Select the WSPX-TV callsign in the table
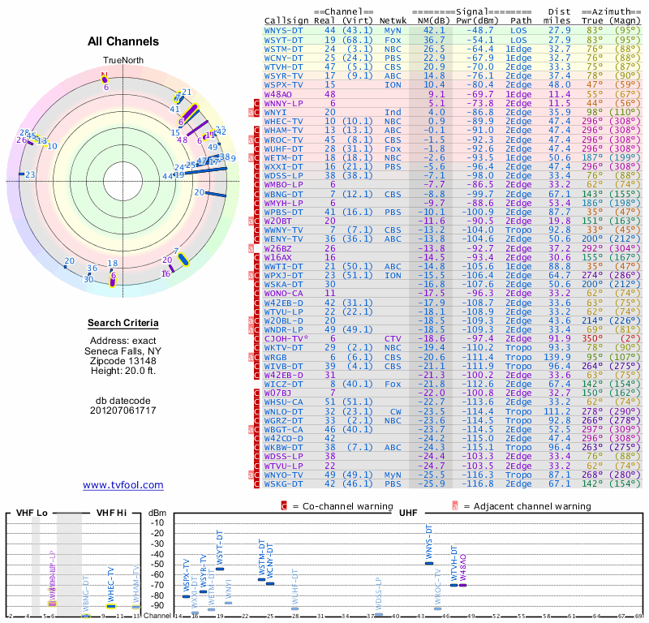 click(283, 85)
